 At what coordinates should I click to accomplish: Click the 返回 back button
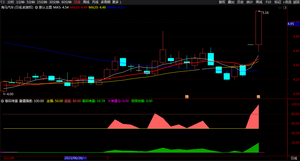pos(296,2)
